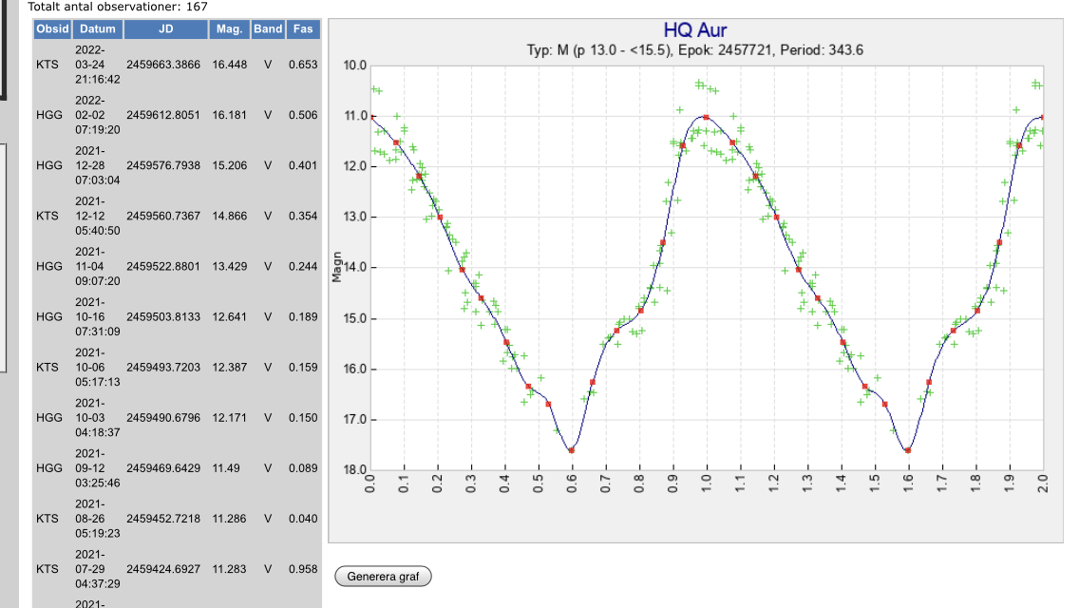Viewport: 1079px width, 608px height.
Task: Select the 2021-12-28 date cell
Action: (x=97, y=165)
